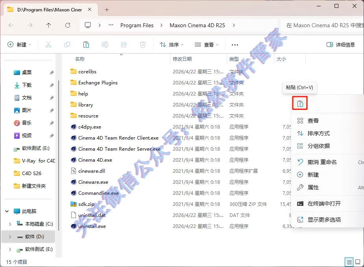The height and width of the screenshot is (267, 364).
Task: Select the c4dpy.exe file
Action: [90, 127]
